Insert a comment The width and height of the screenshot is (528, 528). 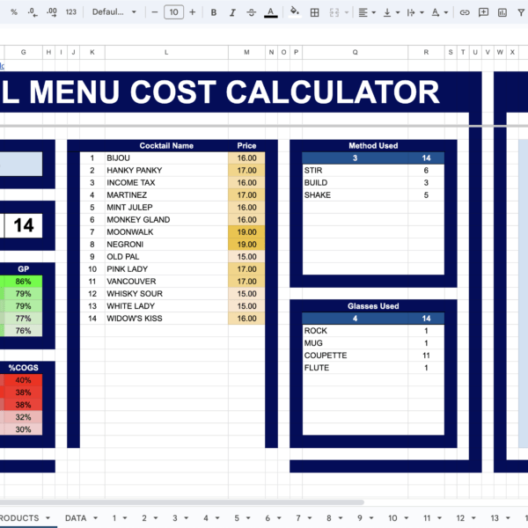(x=483, y=12)
